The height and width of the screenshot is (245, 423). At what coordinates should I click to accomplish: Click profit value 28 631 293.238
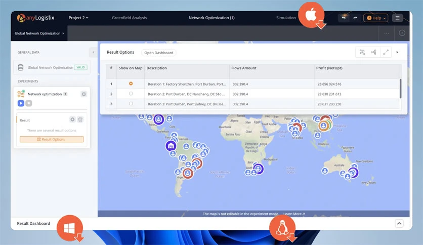[329, 104]
